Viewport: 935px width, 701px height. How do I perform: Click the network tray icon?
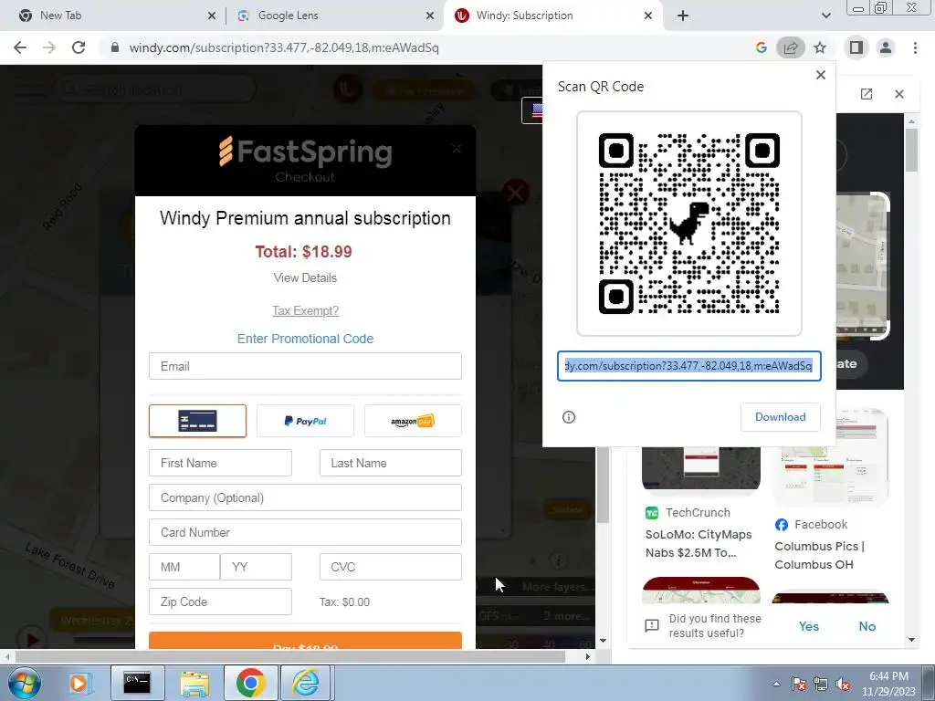click(x=821, y=684)
